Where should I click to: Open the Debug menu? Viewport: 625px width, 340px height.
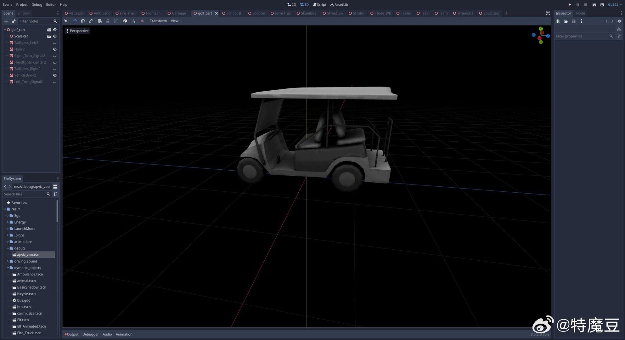point(37,5)
